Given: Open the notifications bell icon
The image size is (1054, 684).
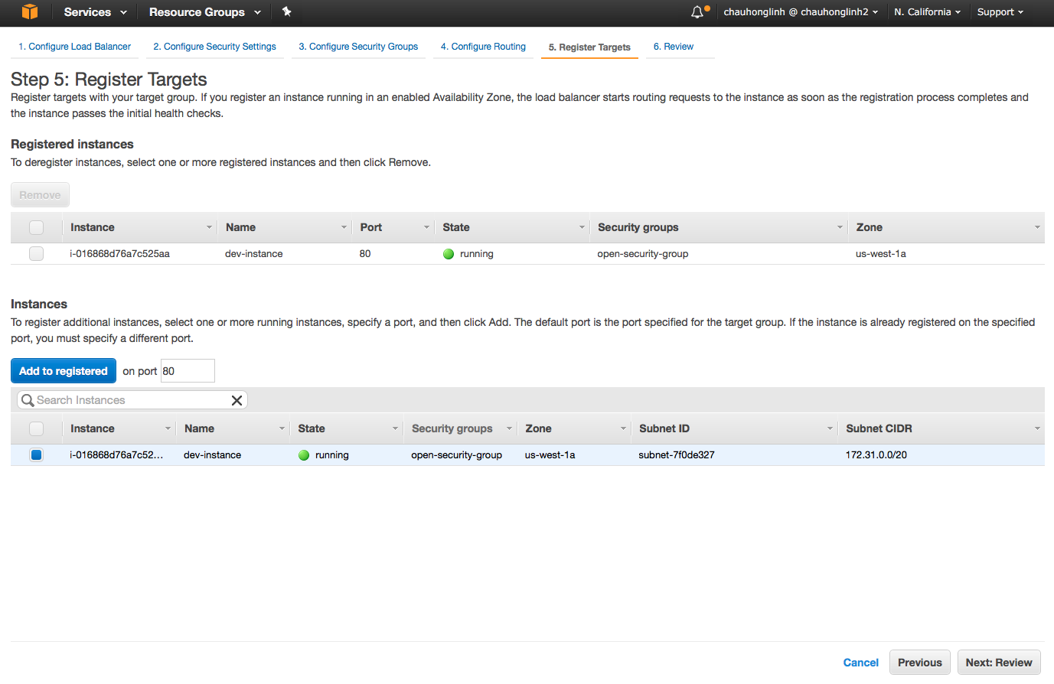Looking at the screenshot, I should click(697, 12).
